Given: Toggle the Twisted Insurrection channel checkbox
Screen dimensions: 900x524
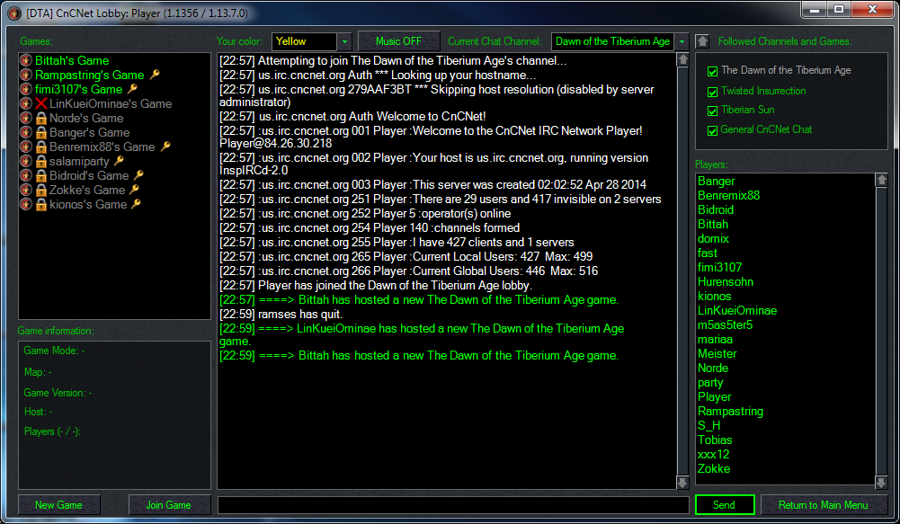Looking at the screenshot, I should pos(712,92).
